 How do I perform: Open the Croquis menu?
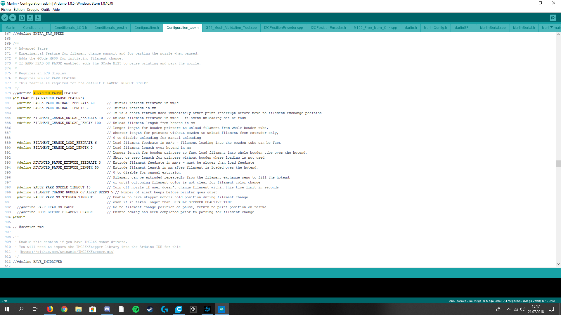[x=33, y=10]
